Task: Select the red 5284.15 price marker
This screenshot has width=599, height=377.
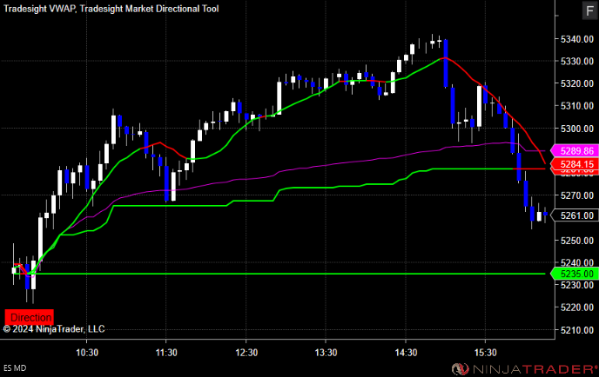Action: 574,164
